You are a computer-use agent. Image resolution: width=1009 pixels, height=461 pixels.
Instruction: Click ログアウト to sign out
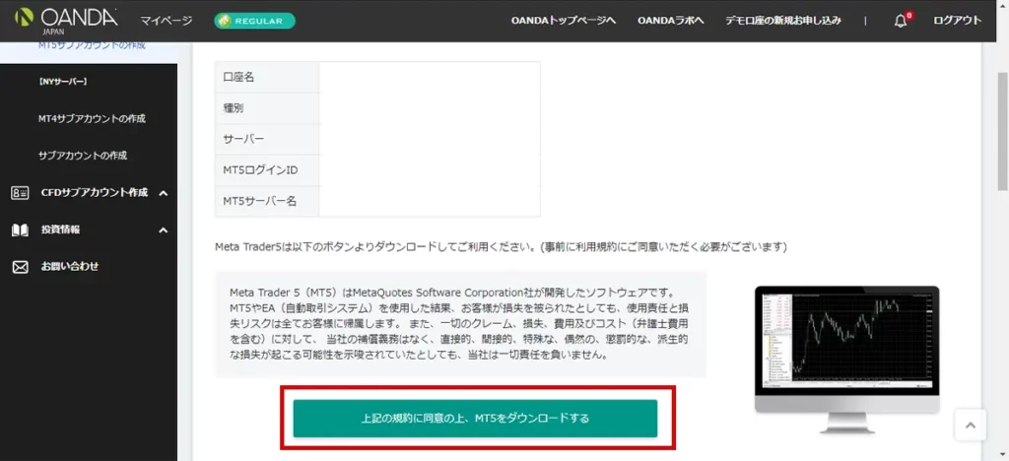[x=957, y=21]
